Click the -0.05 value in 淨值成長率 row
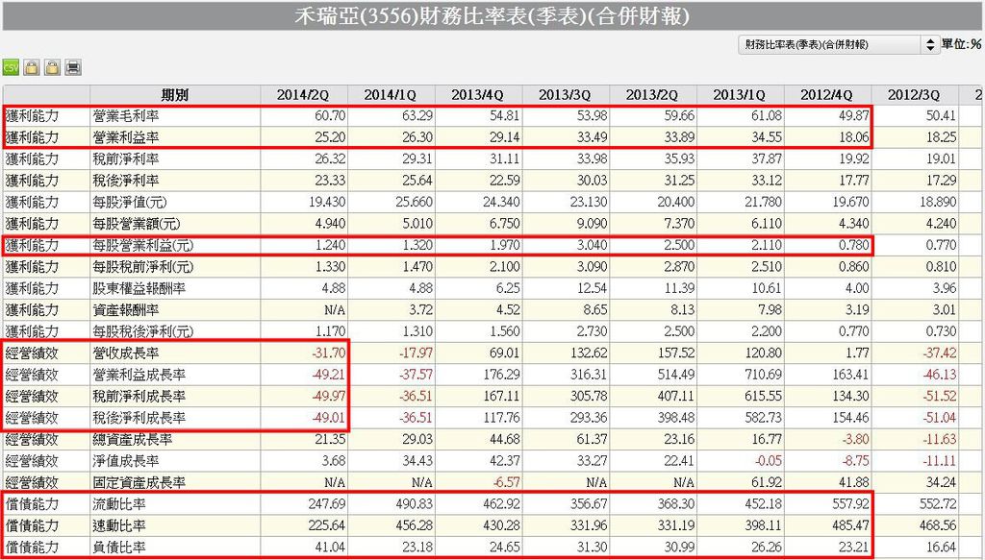985x560 pixels. click(x=769, y=461)
